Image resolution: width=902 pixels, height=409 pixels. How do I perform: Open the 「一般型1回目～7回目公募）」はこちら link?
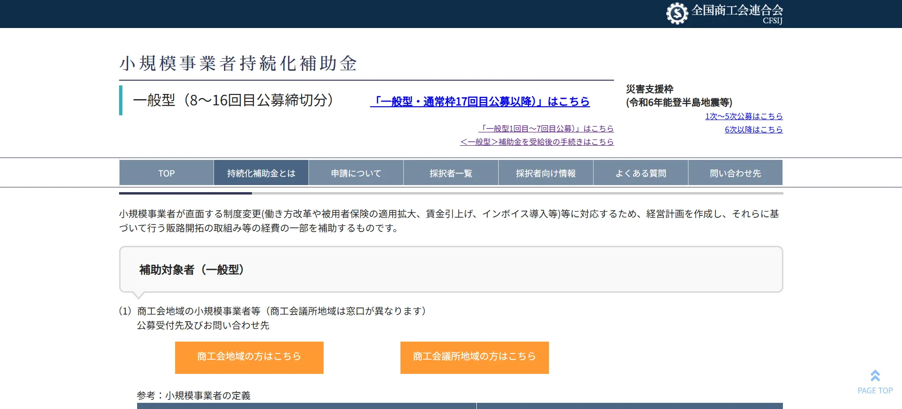pos(546,129)
